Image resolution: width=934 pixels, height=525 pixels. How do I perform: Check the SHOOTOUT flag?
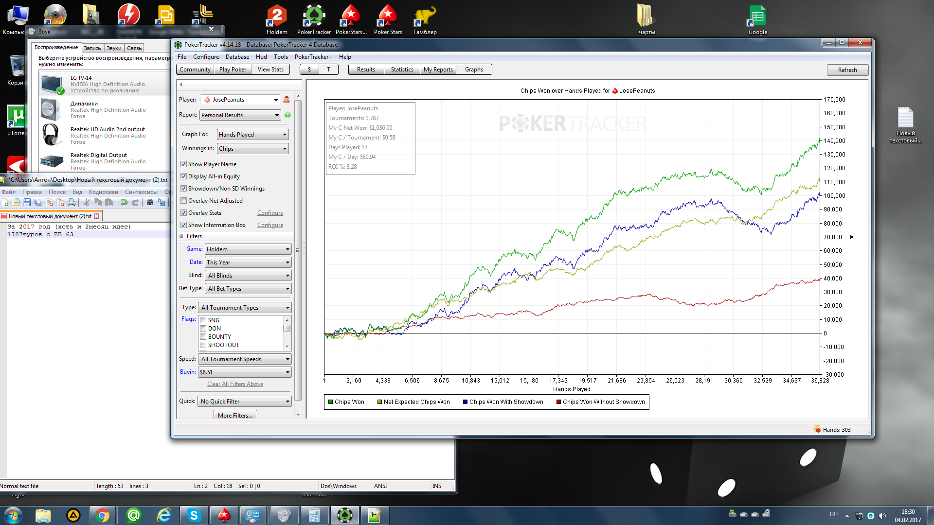(203, 345)
